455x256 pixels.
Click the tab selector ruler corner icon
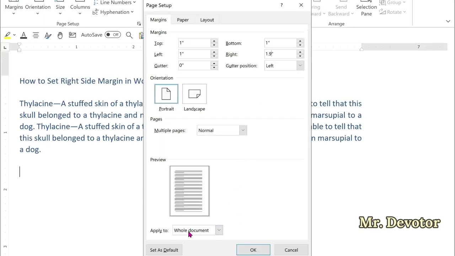click(5, 47)
